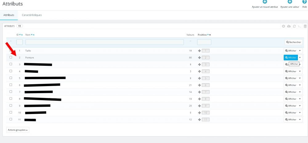308x143 pixels.
Task: Click the move handle icon for Taille row
Action: [199, 51]
